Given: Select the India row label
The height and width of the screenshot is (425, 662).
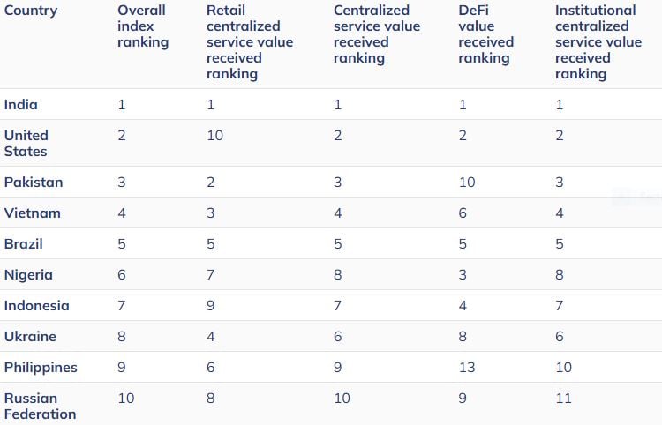Looking at the screenshot, I should tap(21, 104).
